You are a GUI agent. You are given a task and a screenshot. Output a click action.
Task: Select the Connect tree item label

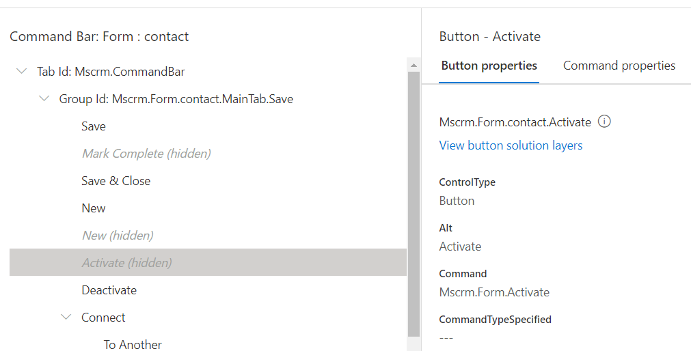103,318
